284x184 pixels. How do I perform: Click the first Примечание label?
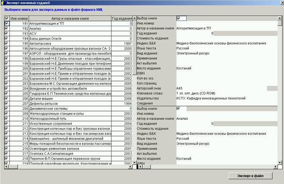[x=147, y=58]
